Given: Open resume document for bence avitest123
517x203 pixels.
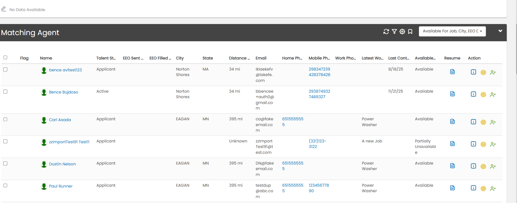Looking at the screenshot, I should click(x=452, y=72).
